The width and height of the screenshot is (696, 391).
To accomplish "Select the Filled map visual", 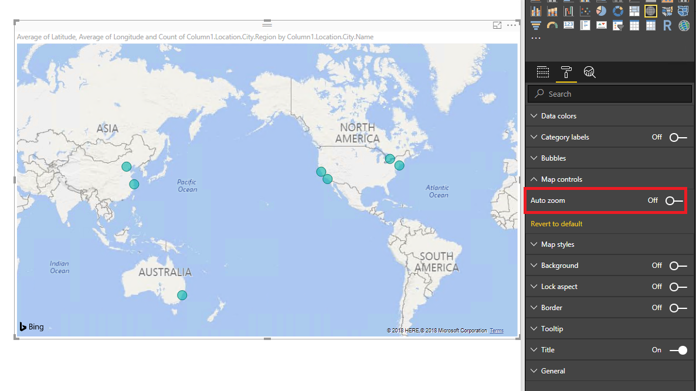I will click(x=667, y=11).
